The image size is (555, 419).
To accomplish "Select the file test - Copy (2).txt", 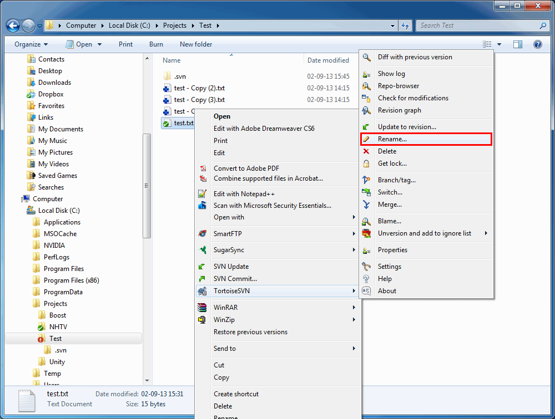I will (199, 88).
